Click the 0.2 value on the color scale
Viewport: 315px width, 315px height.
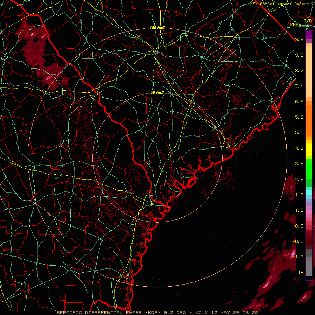[x=299, y=226]
